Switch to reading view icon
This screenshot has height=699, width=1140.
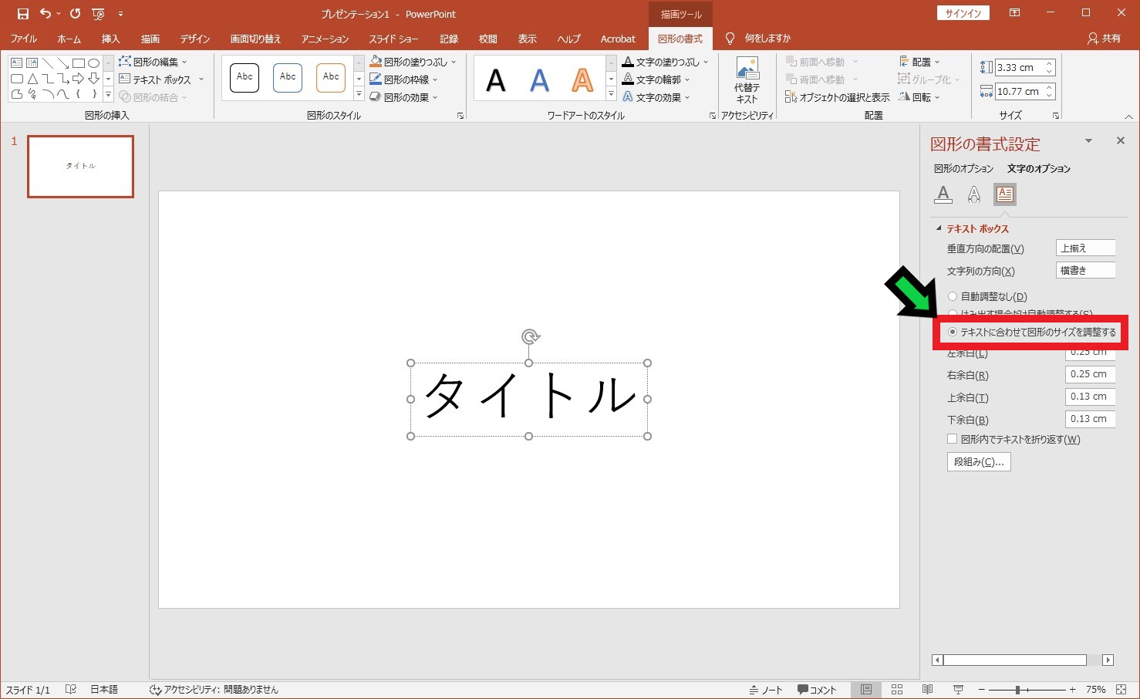(x=927, y=690)
